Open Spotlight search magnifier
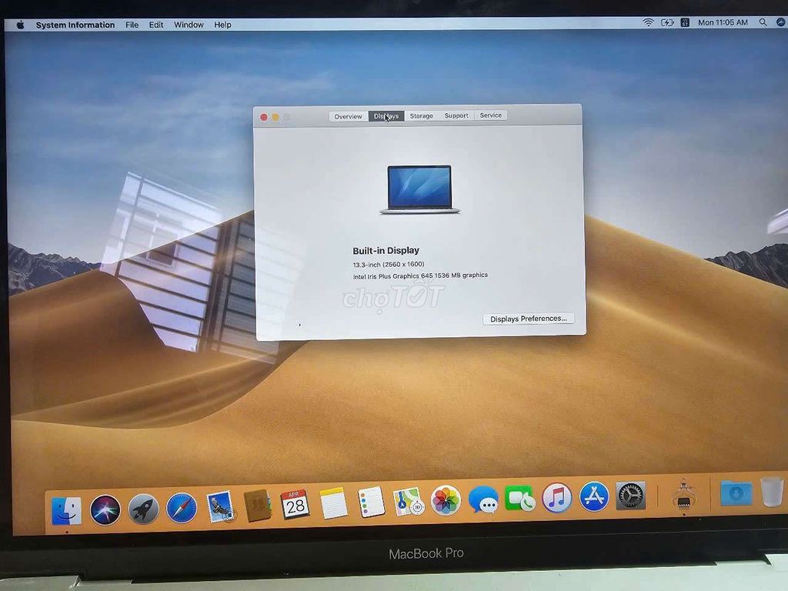This screenshot has height=591, width=788. [x=763, y=22]
